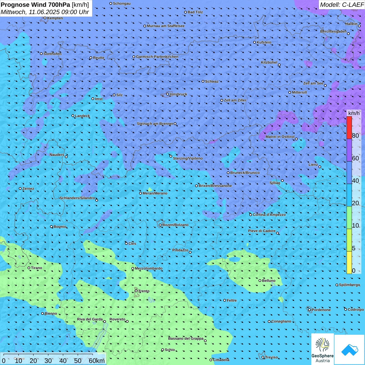Click the Cles map label
Image resolution: width=365 pixels, height=365 pixels.
(x=132, y=244)
